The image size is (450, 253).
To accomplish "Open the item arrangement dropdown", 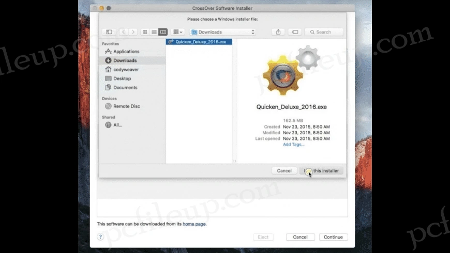I will pos(178,32).
